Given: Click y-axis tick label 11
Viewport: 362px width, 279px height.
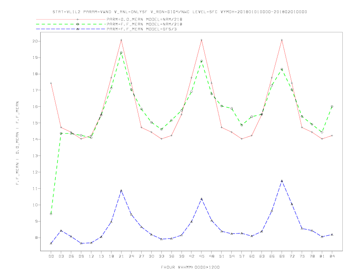Looking at the screenshot, I should click(35, 189).
